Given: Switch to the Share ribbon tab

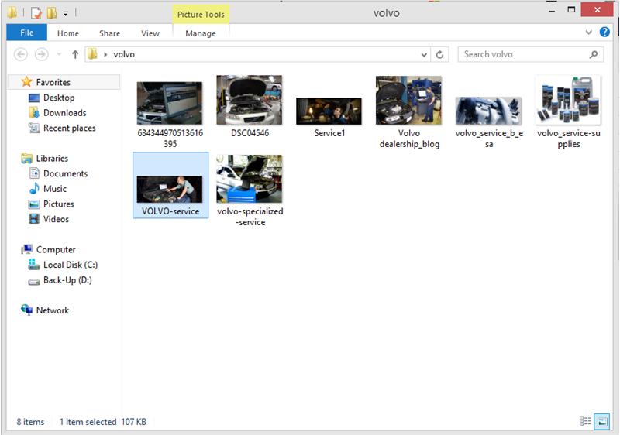Looking at the screenshot, I should 109,33.
